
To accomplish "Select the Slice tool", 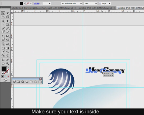I will click(x=8, y=60).
